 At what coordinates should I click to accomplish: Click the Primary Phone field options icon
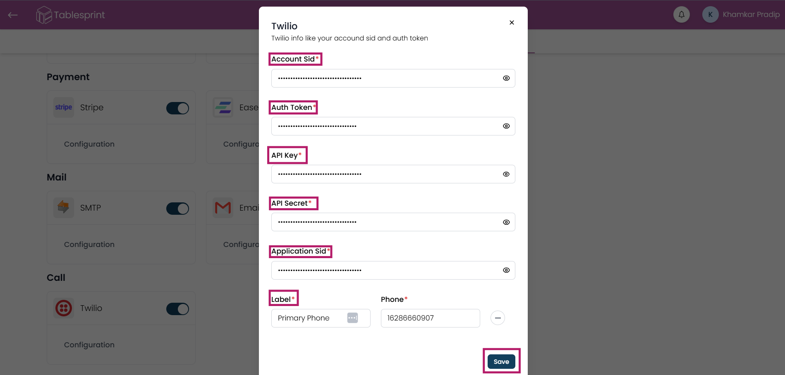[352, 318]
